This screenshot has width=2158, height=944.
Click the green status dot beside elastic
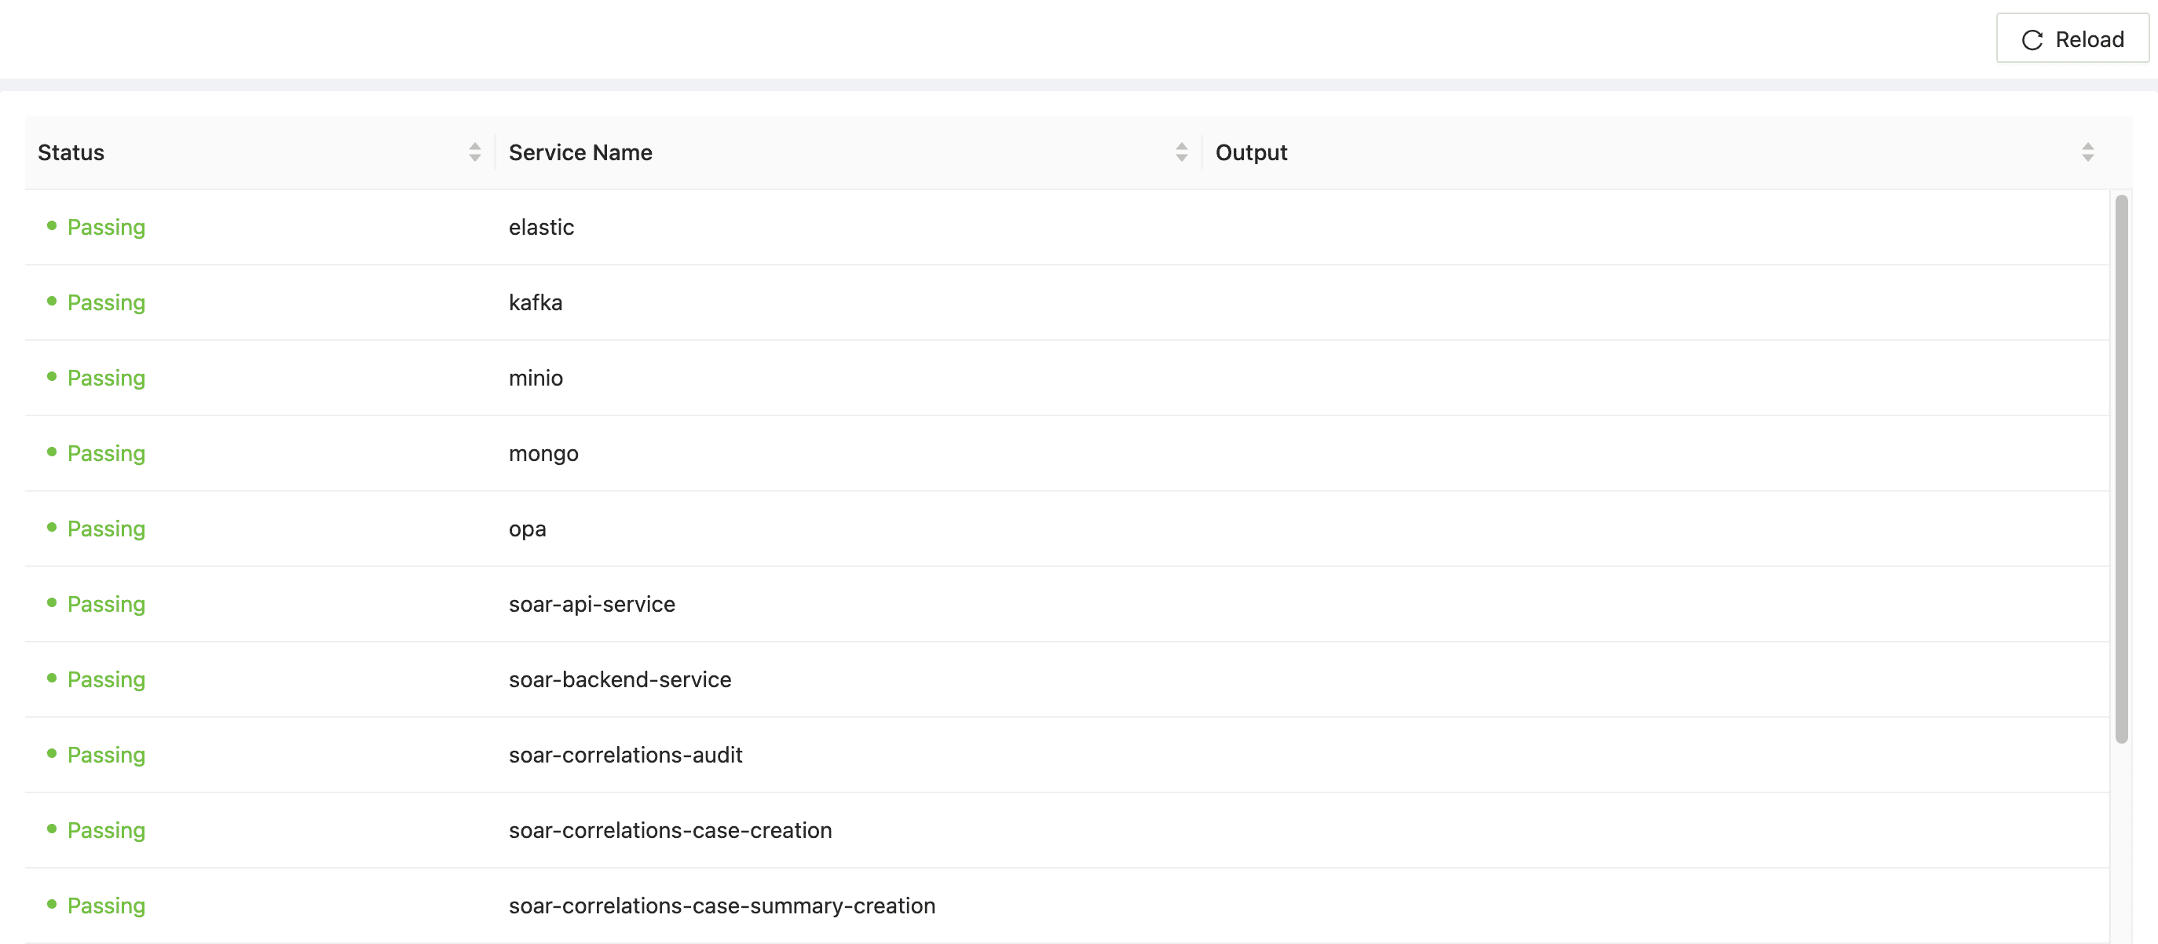[52, 227]
